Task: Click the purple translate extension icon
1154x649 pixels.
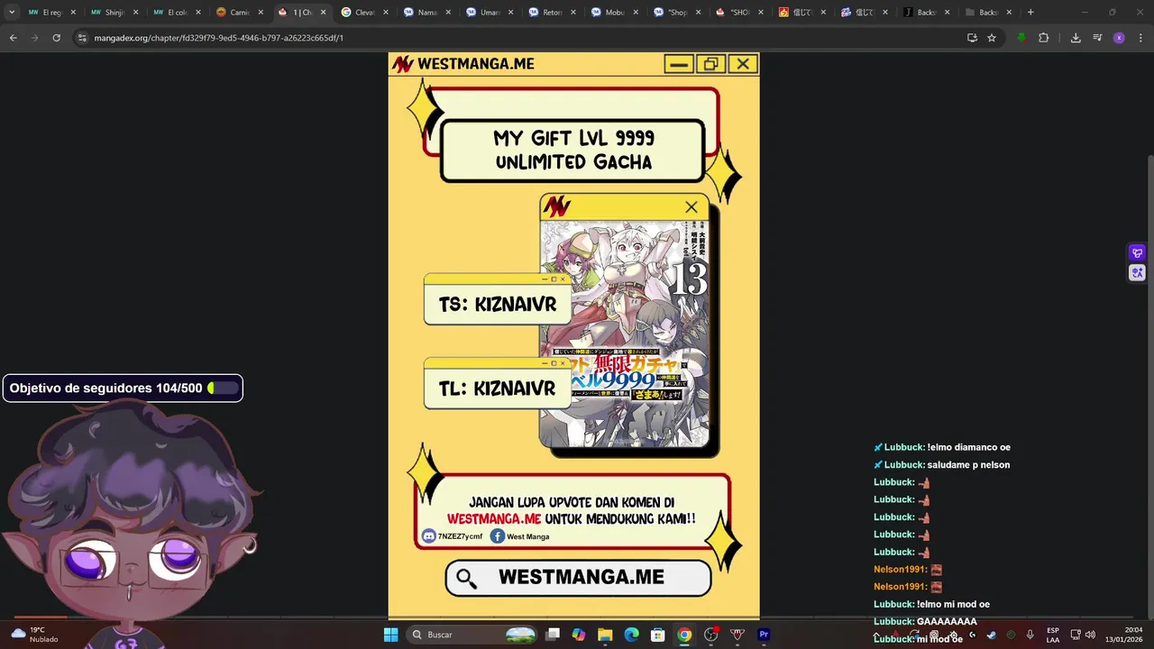Action: (1137, 253)
